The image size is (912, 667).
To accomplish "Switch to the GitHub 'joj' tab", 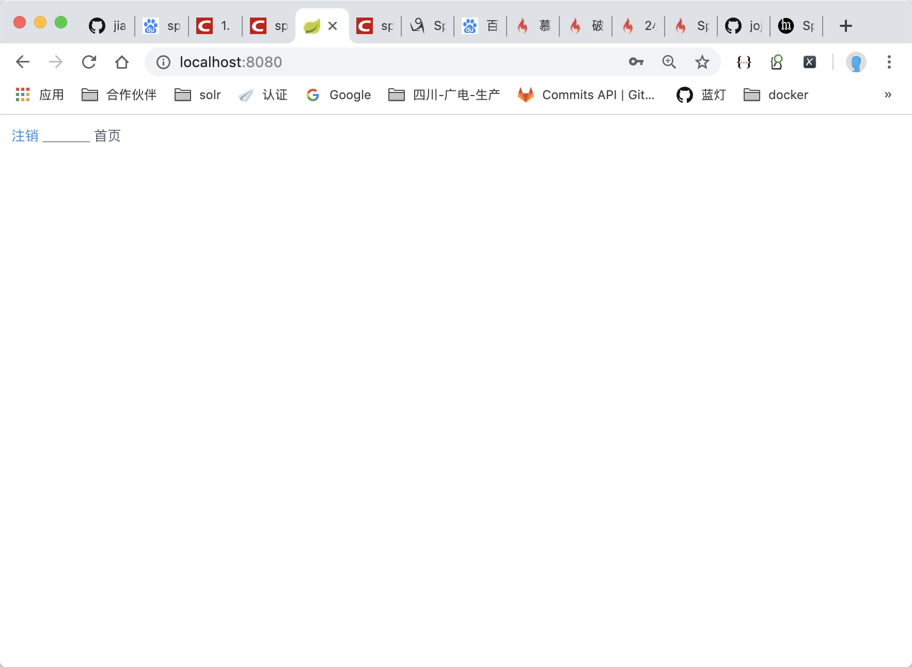I will 744,26.
